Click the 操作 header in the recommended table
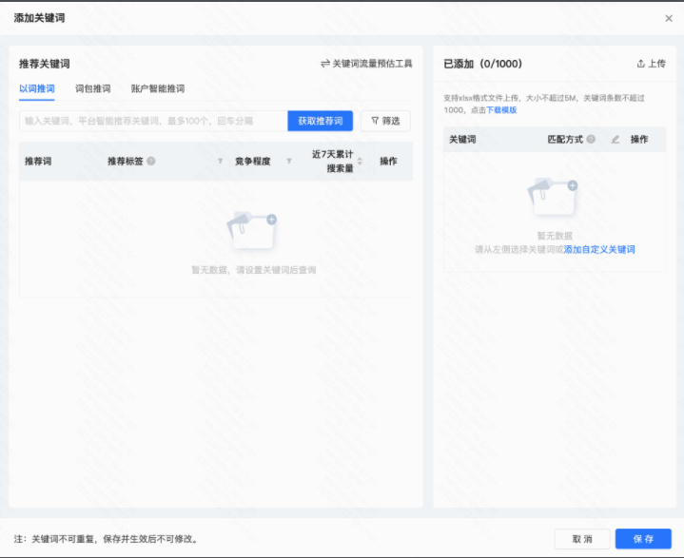This screenshot has height=558, width=684. pos(388,162)
